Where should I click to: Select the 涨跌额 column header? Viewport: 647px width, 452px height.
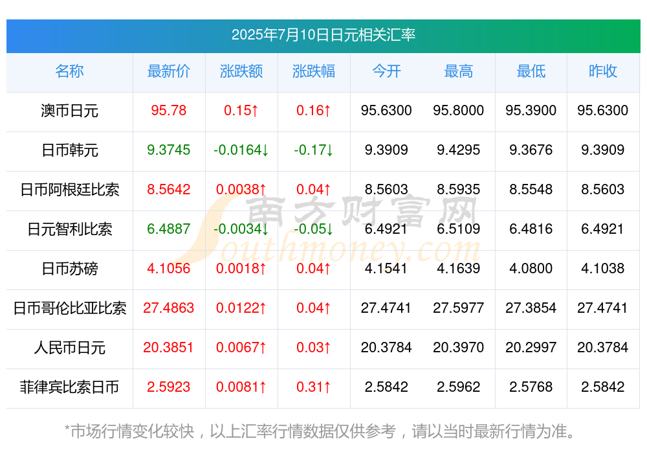point(241,71)
